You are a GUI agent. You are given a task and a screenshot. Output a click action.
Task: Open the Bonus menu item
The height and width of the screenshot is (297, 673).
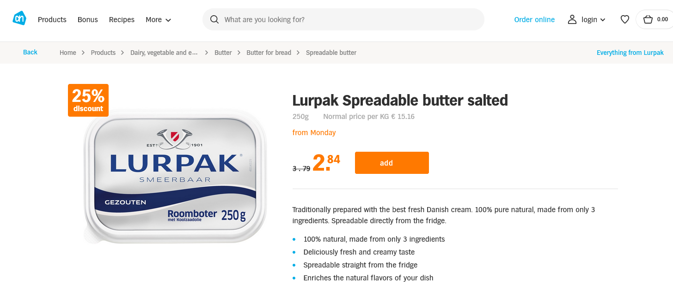pos(88,19)
